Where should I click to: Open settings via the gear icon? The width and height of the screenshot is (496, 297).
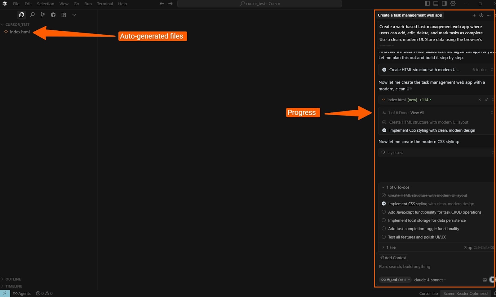(x=453, y=3)
